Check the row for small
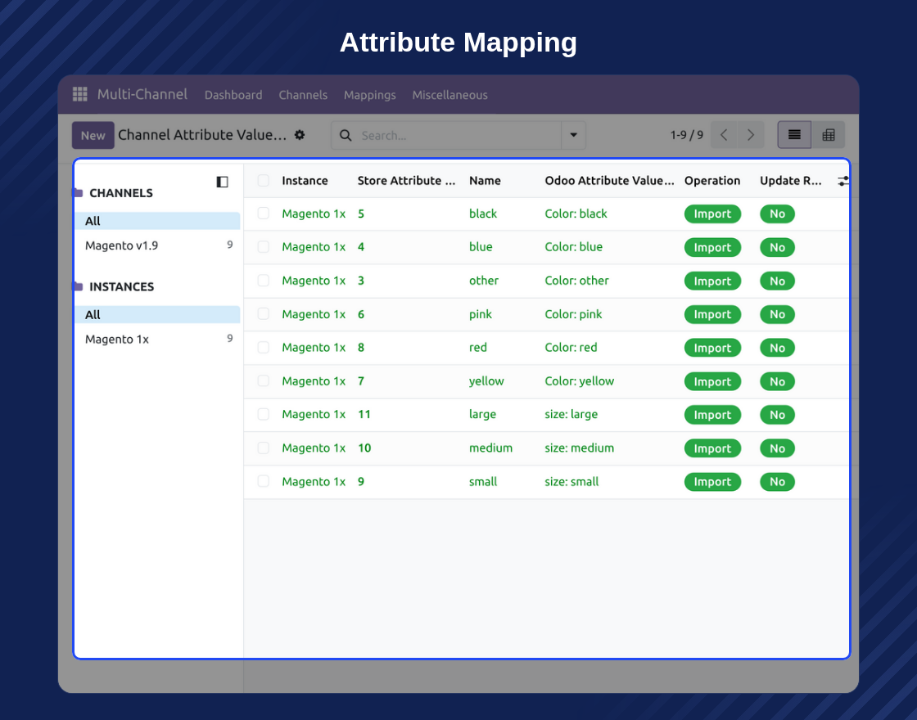Image resolution: width=917 pixels, height=720 pixels. click(263, 481)
